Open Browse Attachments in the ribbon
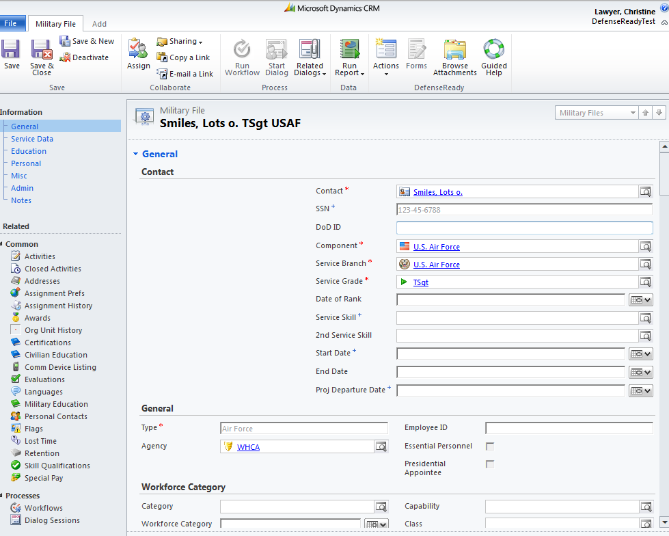Image resolution: width=669 pixels, height=536 pixels. 454,50
